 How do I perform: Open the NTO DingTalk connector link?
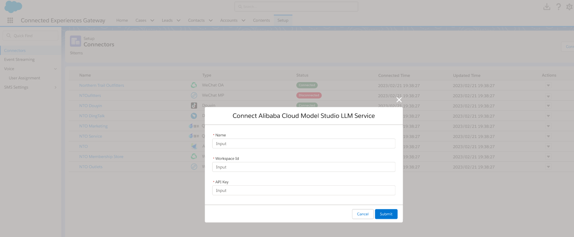tap(92, 116)
